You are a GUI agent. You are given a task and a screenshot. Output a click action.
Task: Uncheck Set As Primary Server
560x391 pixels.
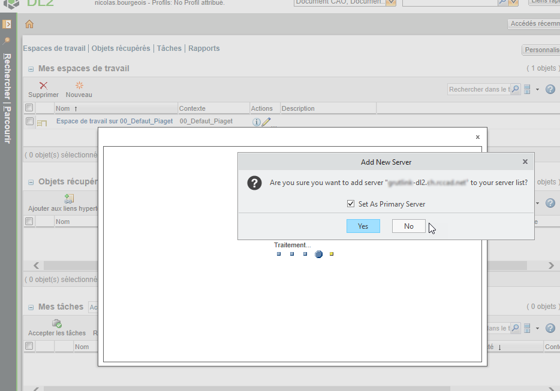351,203
